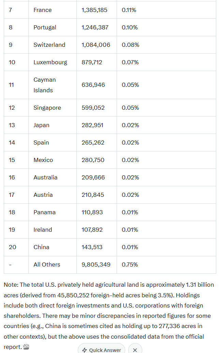This screenshot has height=353, width=220.
Task: Select France's acreage value 1,385,185
Action: point(94,10)
